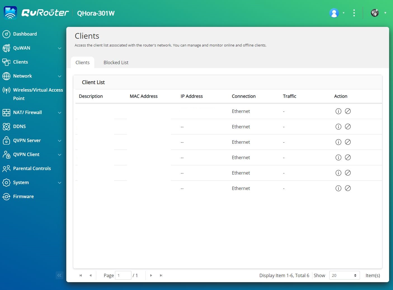This screenshot has height=290, width=393.
Task: View info for the first client row
Action: 338,111
